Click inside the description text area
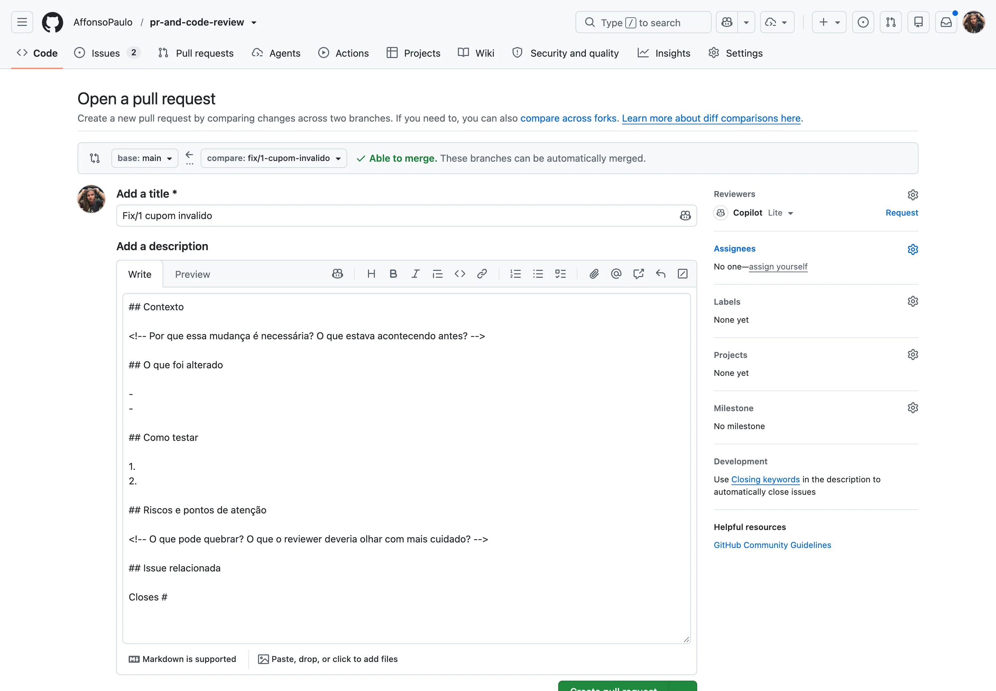Image resolution: width=996 pixels, height=691 pixels. point(406,468)
